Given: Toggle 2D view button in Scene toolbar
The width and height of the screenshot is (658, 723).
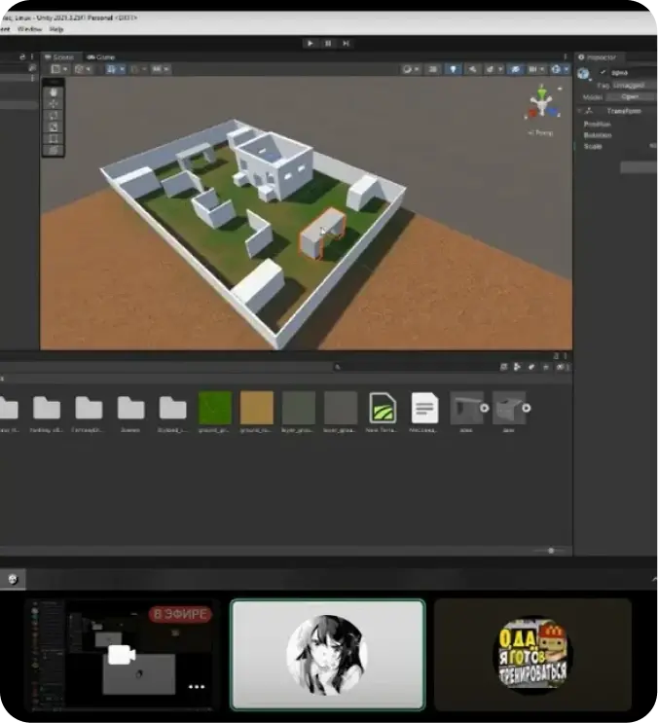Looking at the screenshot, I should click(x=433, y=69).
